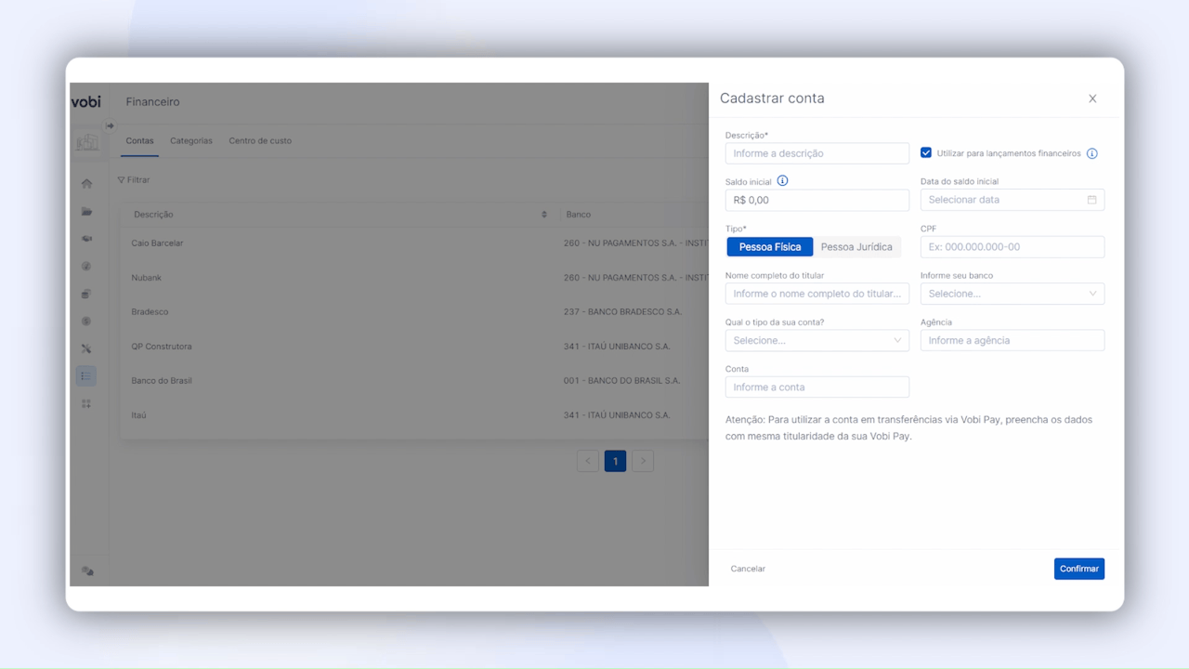
Task: Select the Caio Barcelar account row
Action: 414,243
